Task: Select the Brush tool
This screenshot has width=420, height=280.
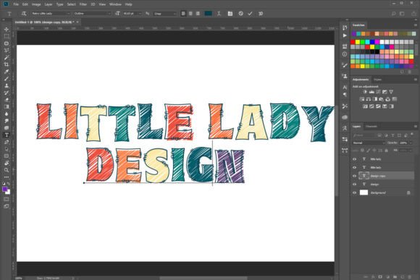Action: 7,79
